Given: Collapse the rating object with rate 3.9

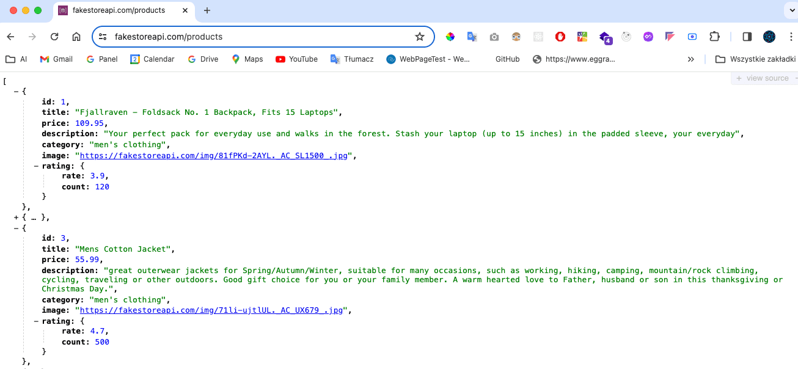Looking at the screenshot, I should [37, 166].
